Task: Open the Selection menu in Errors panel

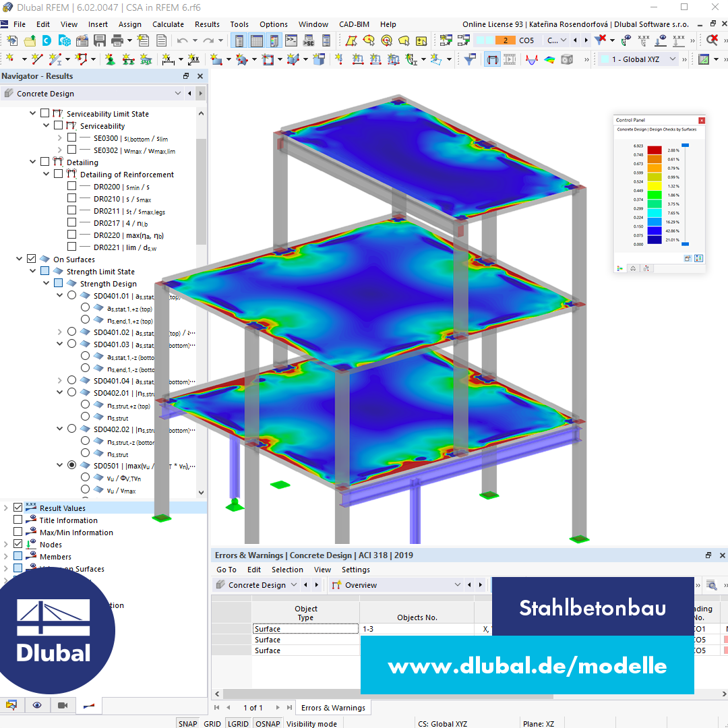Action: pos(287,570)
